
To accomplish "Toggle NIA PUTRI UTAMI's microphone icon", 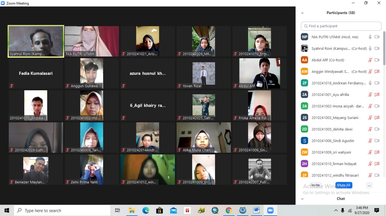I will [370, 37].
